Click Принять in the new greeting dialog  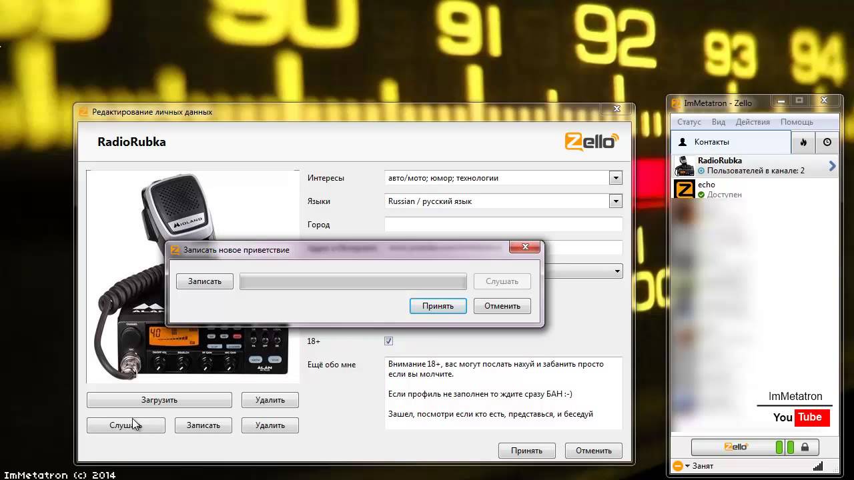(x=438, y=306)
